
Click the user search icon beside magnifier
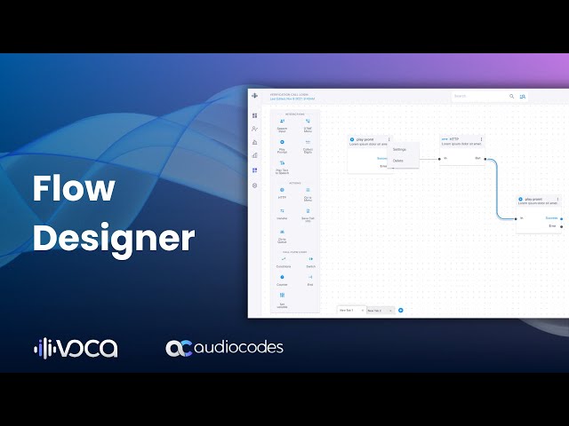[x=523, y=97]
